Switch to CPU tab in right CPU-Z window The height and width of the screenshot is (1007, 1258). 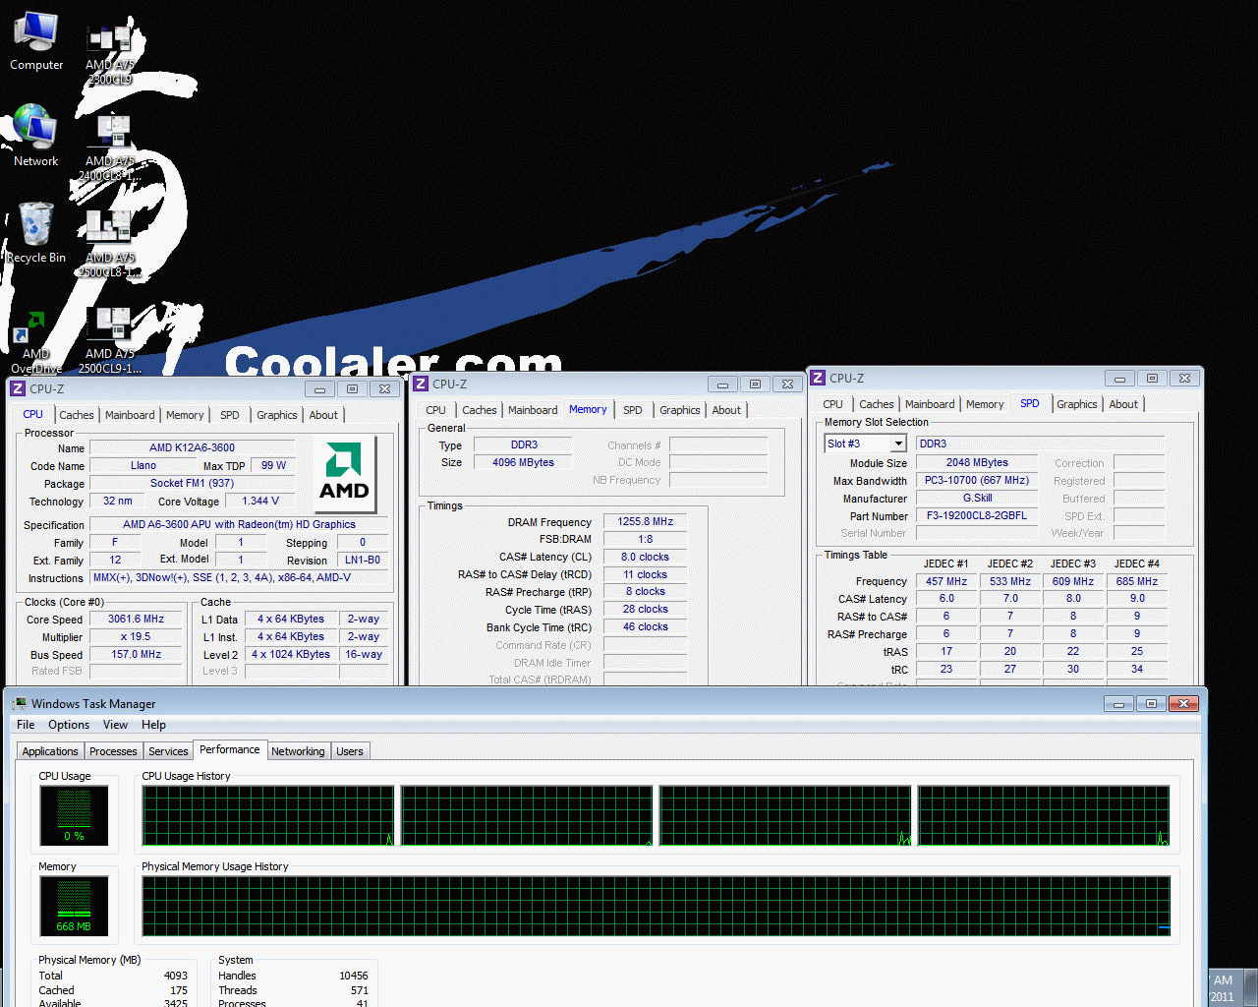tap(833, 404)
